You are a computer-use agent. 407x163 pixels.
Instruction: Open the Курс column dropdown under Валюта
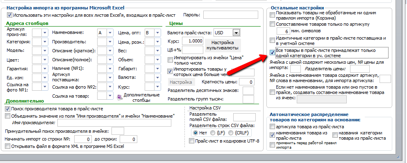tap(157, 87)
